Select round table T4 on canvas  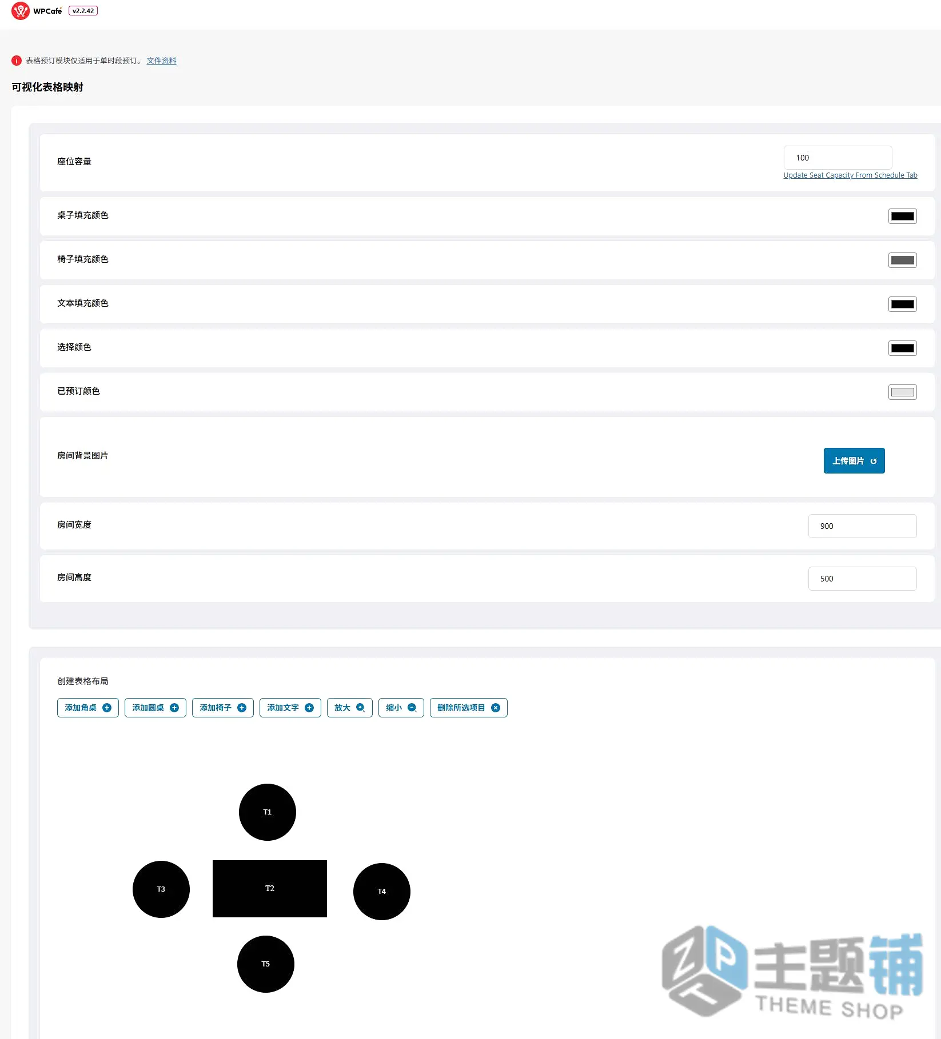(x=382, y=892)
